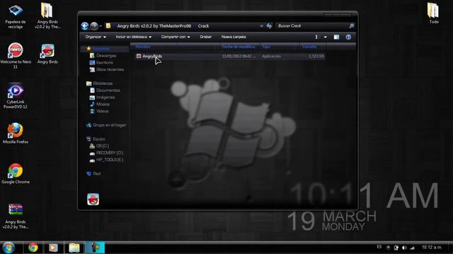The image size is (453, 254).
Task: Open Chrome from the taskbar
Action: click(x=33, y=248)
